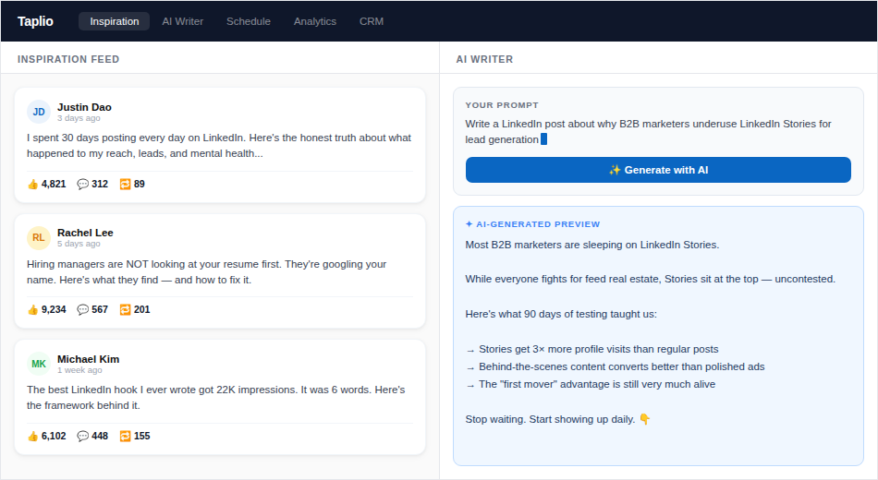Screen dimensions: 878x480
Task: Click the repost icon on Justin Dao's post
Action: tap(125, 184)
